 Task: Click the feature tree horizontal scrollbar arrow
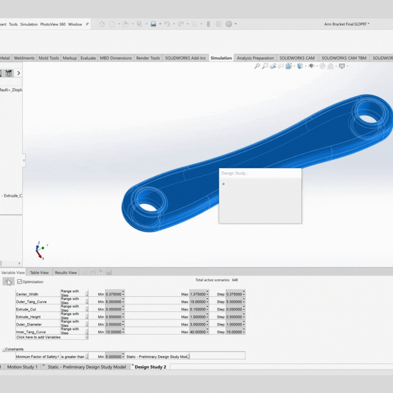point(19,263)
